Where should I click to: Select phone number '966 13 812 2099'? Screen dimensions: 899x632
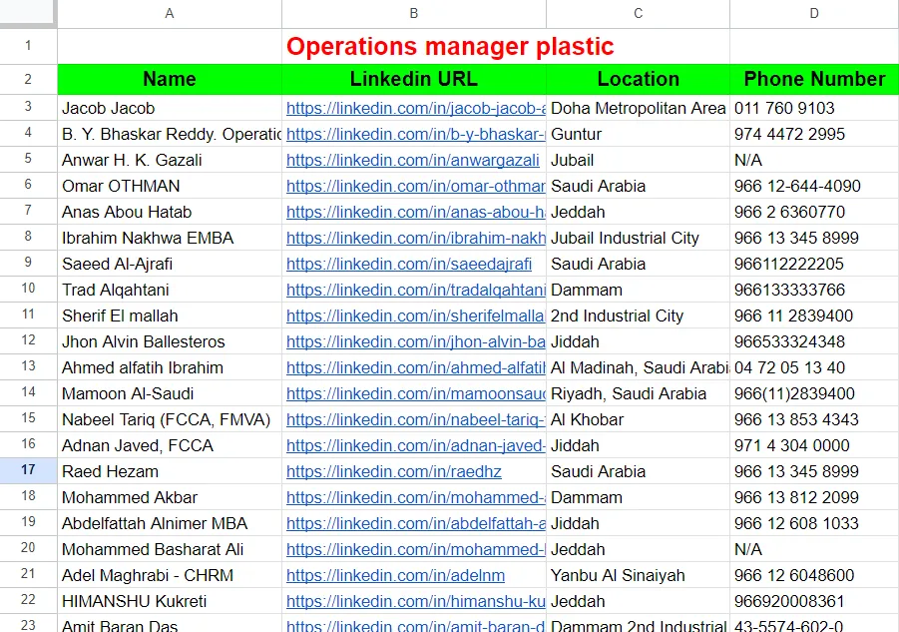[x=814, y=497]
